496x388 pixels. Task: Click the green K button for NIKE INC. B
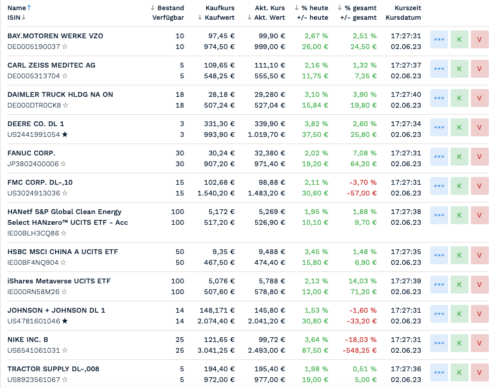click(x=460, y=344)
